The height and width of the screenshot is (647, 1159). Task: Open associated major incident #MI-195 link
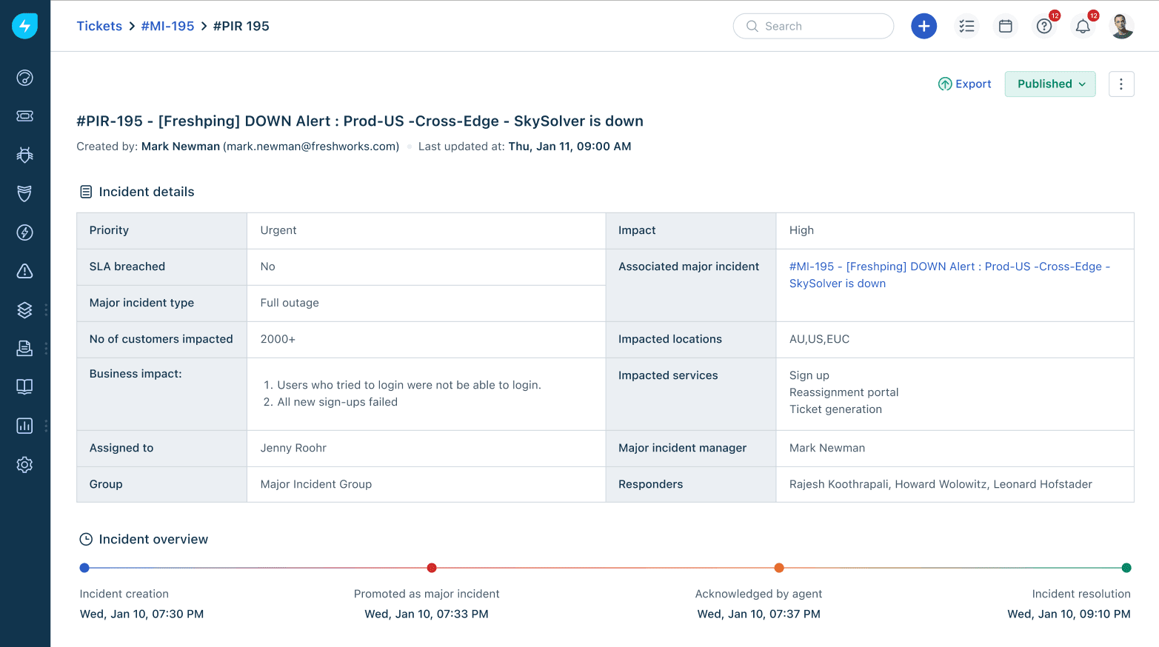point(949,275)
